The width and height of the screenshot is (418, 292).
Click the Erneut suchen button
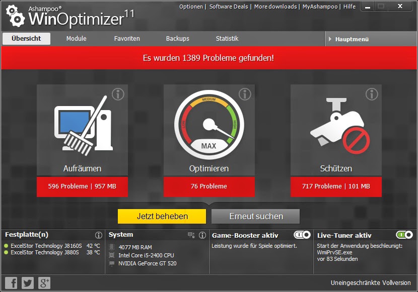click(x=256, y=216)
